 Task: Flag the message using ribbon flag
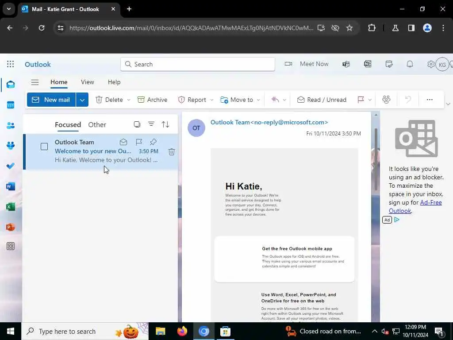click(361, 100)
